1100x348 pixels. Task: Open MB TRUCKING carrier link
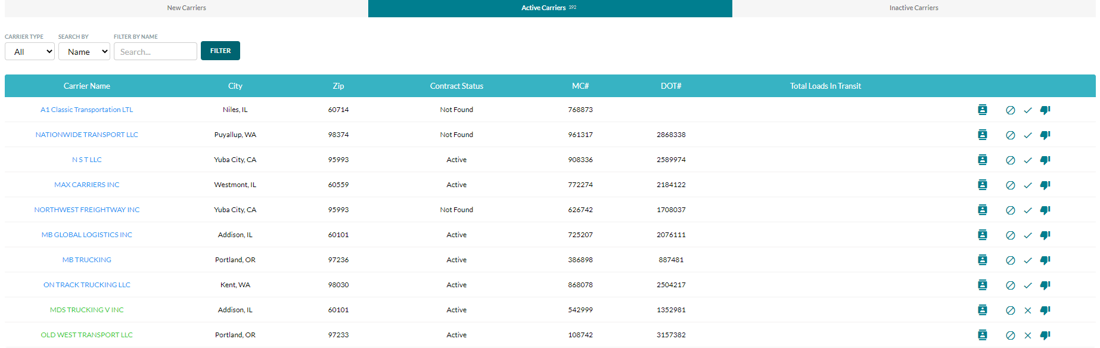87,260
